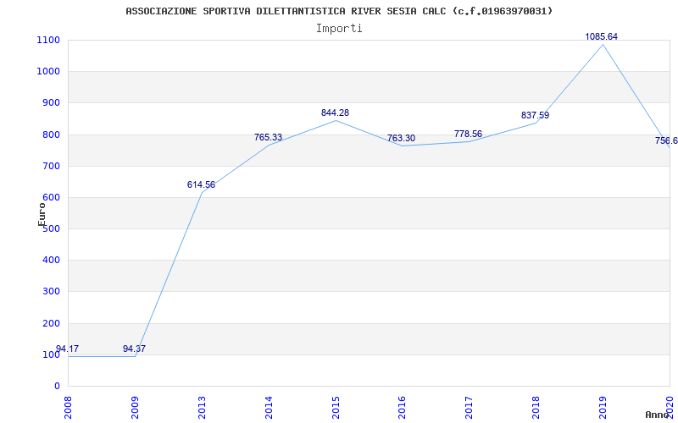The image size is (678, 423).
Task: Click the 200 y-axis tick label
Action: tap(51, 323)
